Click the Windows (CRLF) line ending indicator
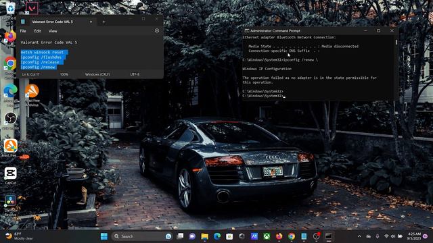 tap(97, 74)
